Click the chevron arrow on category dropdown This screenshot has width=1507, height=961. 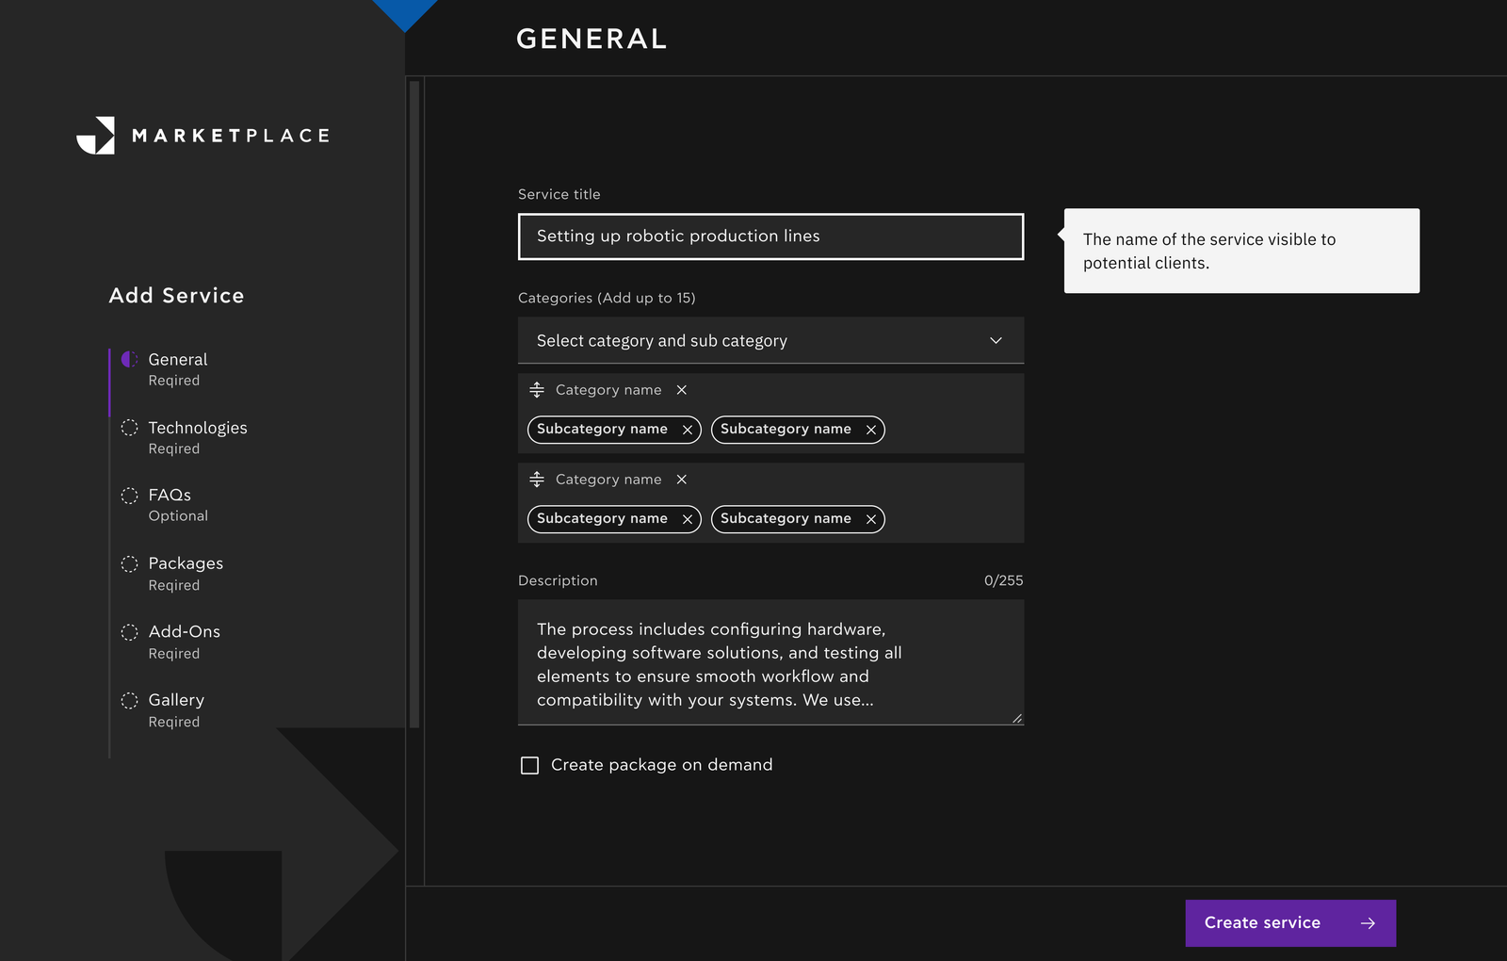(x=996, y=340)
